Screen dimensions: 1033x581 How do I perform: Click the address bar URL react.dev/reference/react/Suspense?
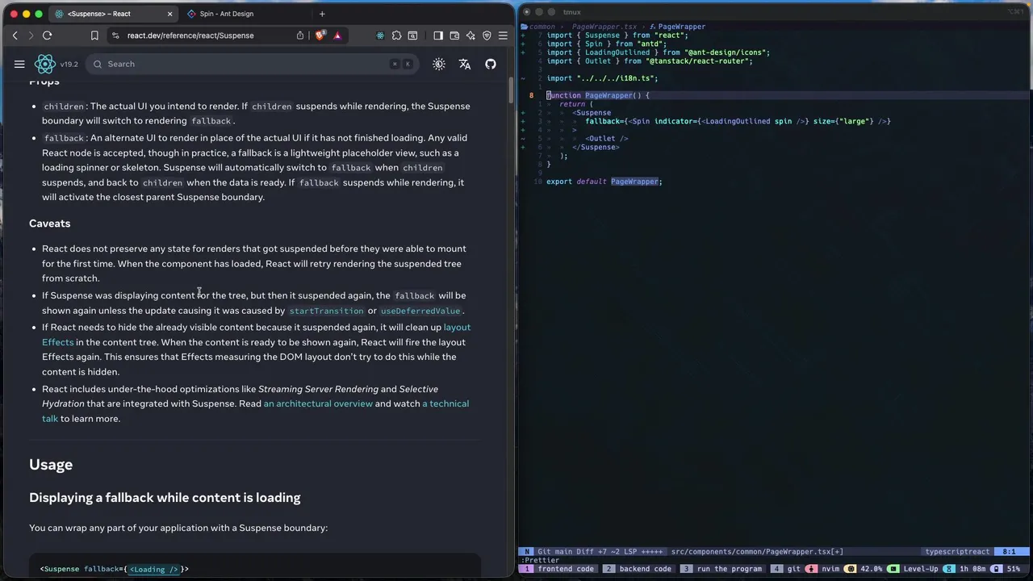190,36
